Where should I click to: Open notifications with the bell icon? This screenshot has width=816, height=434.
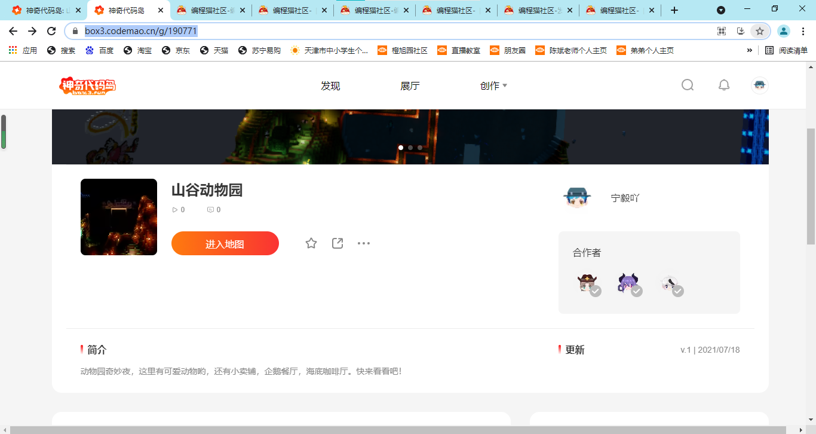tap(724, 85)
